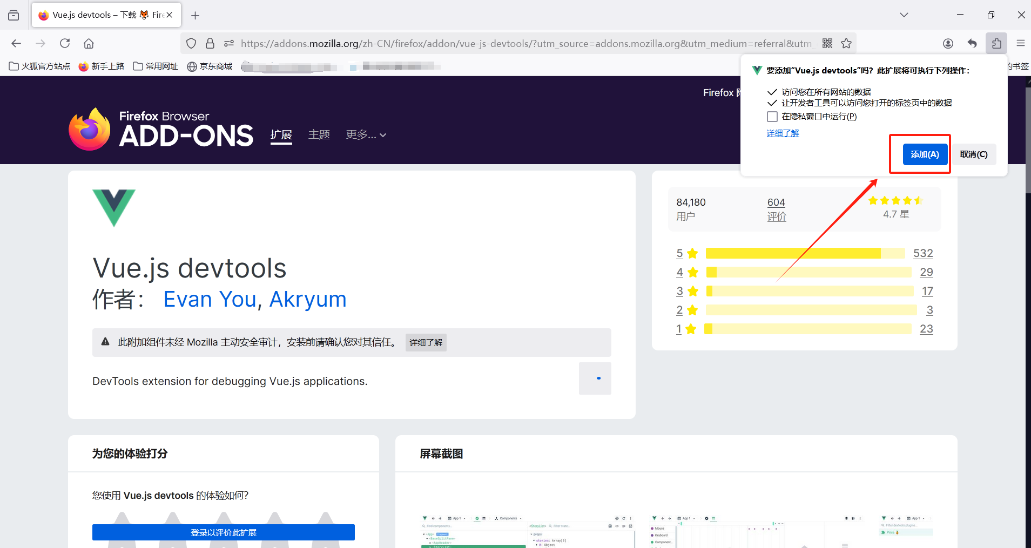Viewport: 1031px width, 548px height.
Task: Open author Evan You's profile link
Action: click(210, 299)
